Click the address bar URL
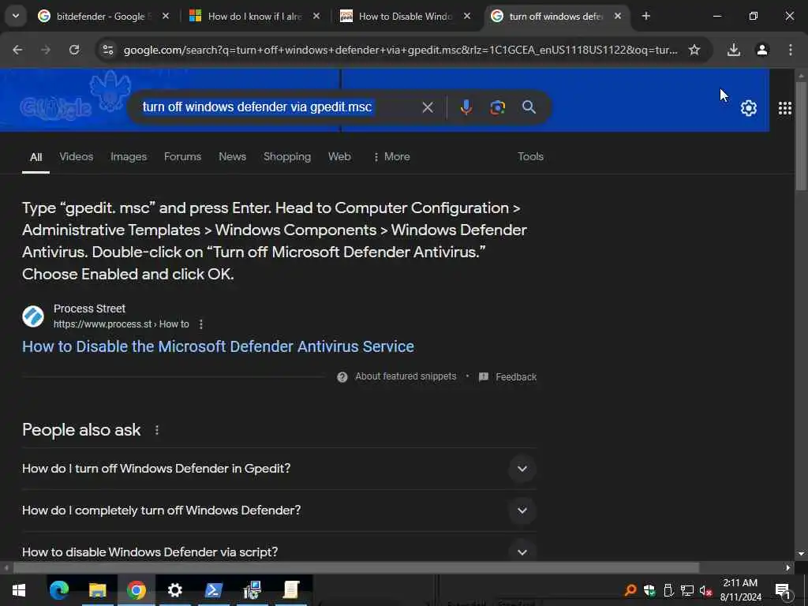The width and height of the screenshot is (808, 606). pos(400,50)
